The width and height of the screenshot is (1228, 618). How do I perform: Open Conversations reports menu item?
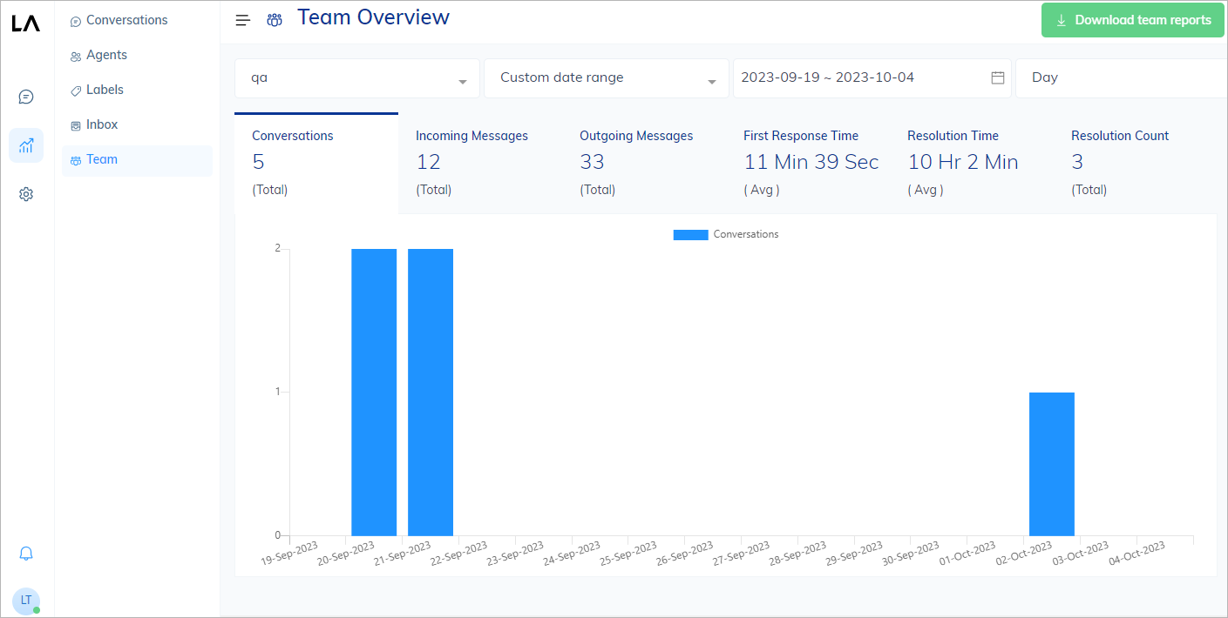click(x=137, y=20)
